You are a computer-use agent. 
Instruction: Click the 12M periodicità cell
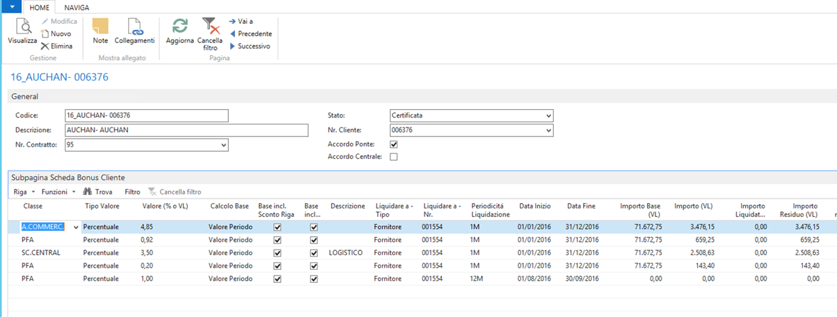click(x=475, y=279)
